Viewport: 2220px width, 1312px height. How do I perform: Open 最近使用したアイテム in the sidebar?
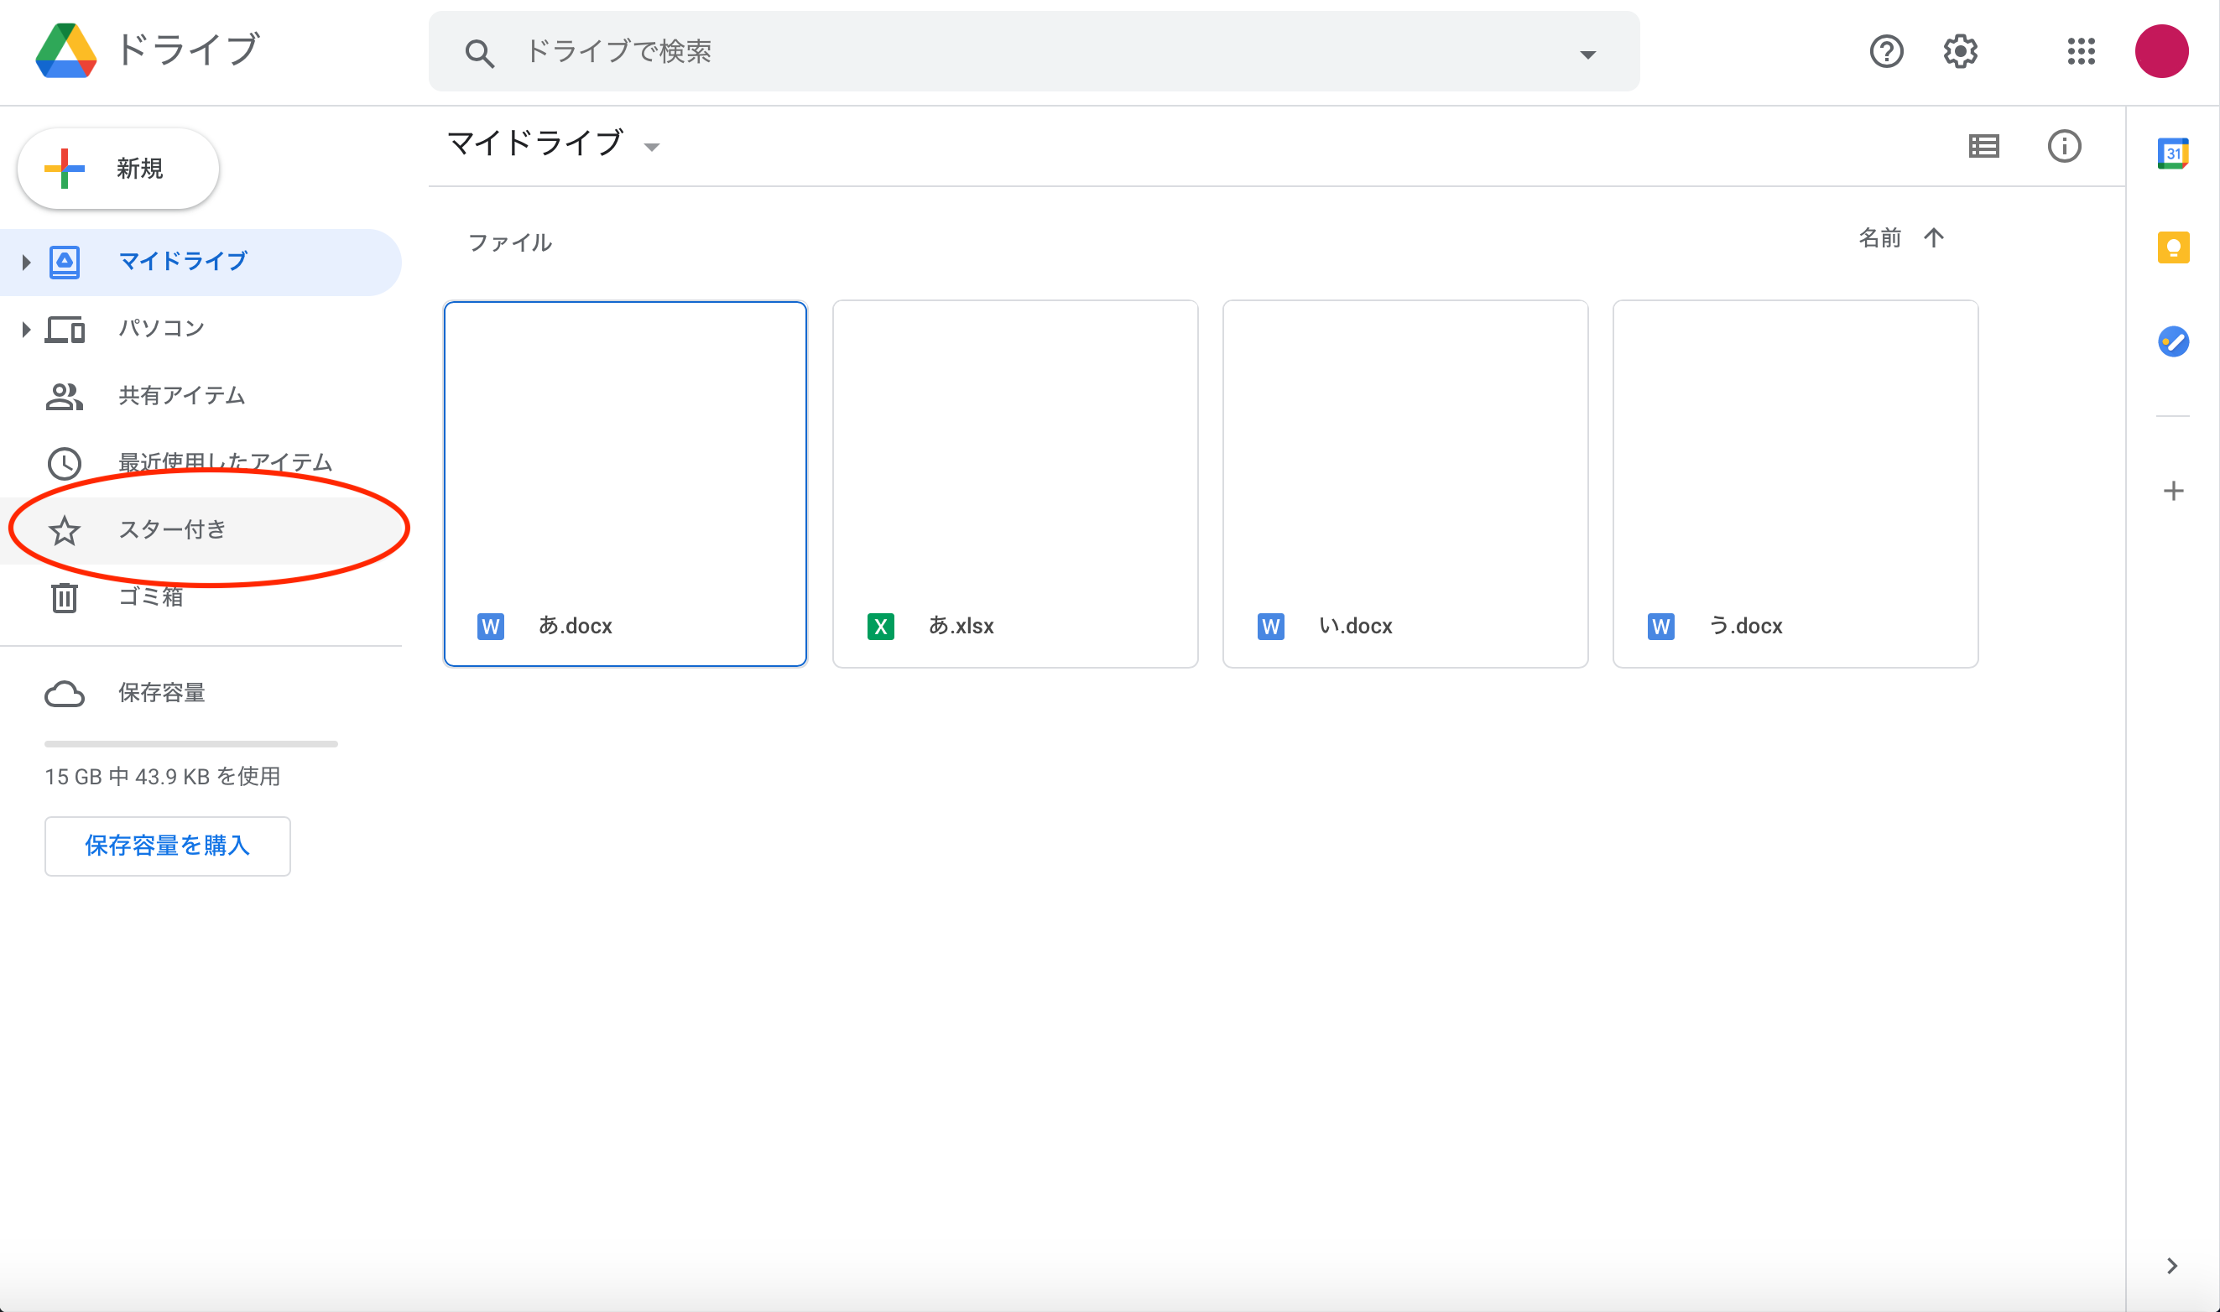[201, 463]
